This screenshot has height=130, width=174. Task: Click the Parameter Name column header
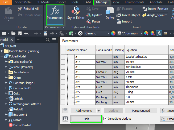point(80,50)
